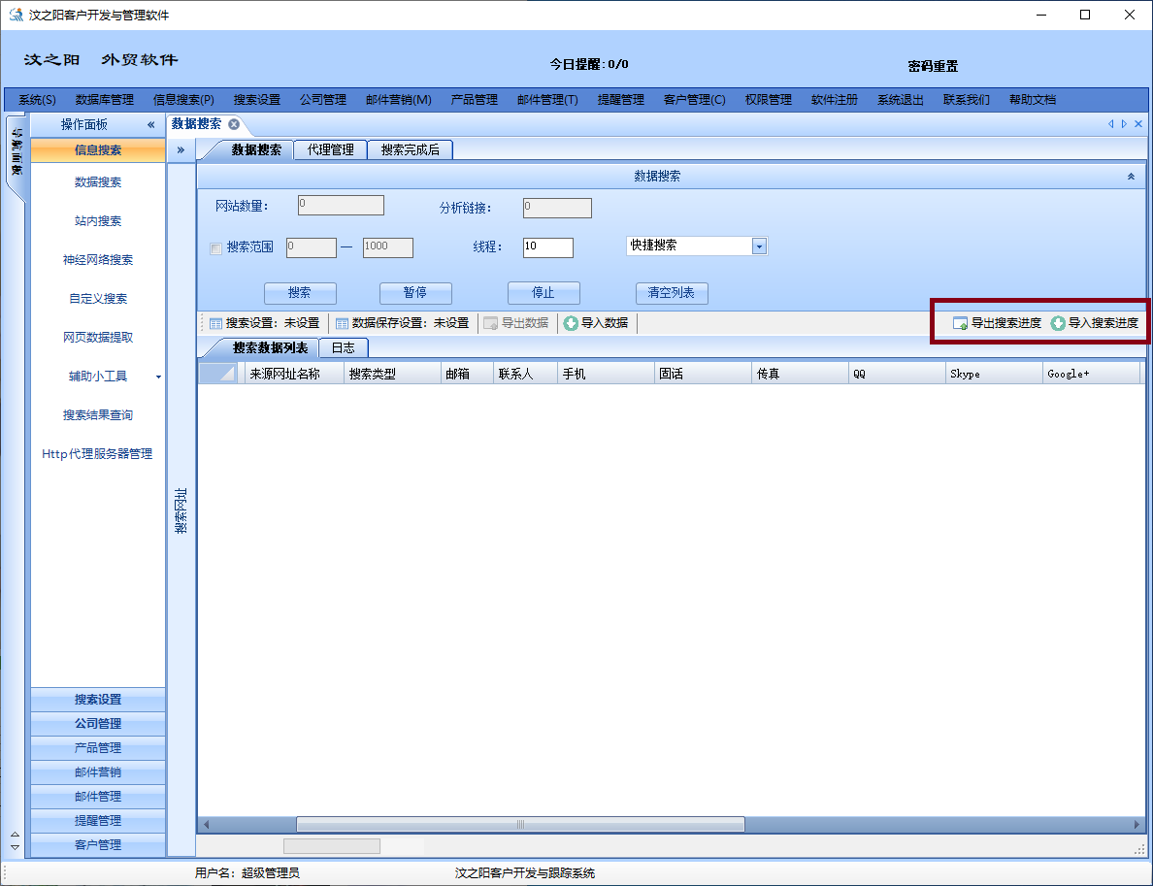Click the 导入搜索进度 icon
1153x886 pixels.
click(x=1058, y=323)
